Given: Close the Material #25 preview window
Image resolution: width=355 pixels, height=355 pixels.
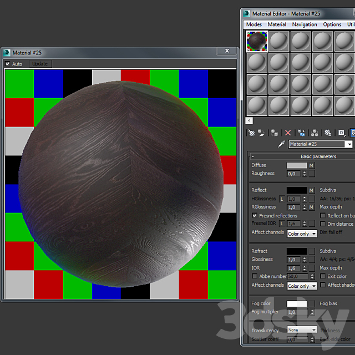Looking at the screenshot, I should coord(227,51).
